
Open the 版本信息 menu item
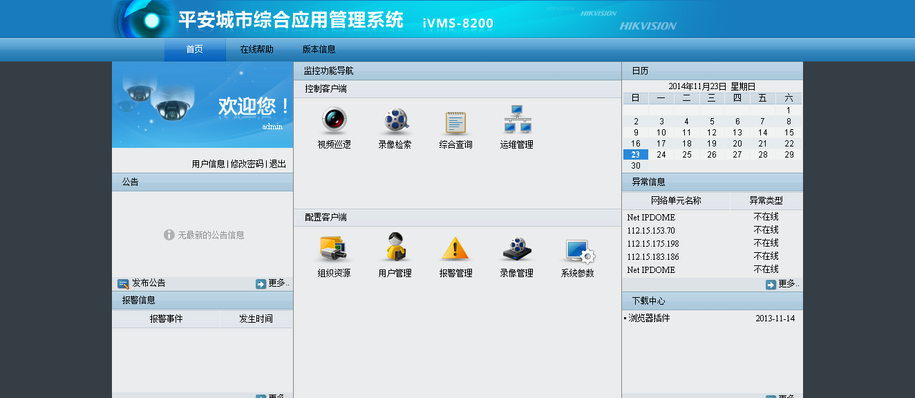pyautogui.click(x=319, y=50)
